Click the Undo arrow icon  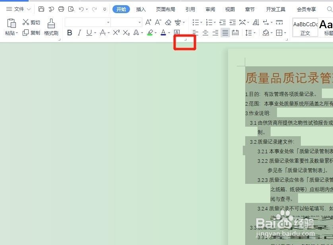[81, 9]
